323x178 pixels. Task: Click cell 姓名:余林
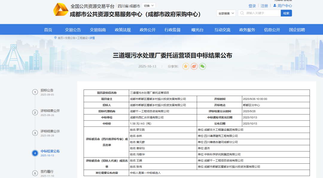coord(163,136)
